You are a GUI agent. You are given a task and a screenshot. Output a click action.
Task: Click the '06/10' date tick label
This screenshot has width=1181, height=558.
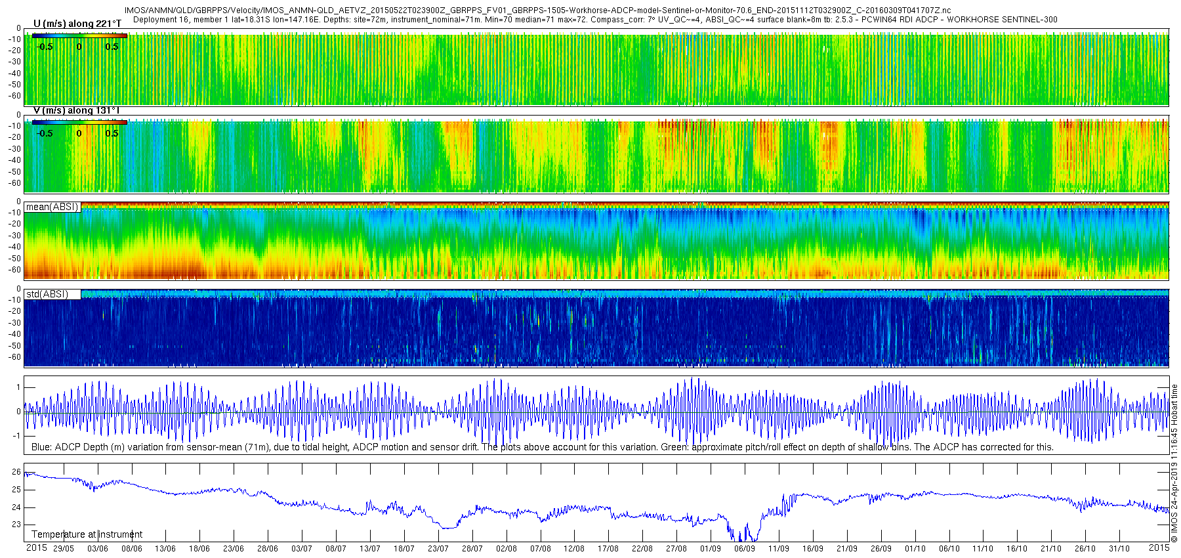coord(949,549)
